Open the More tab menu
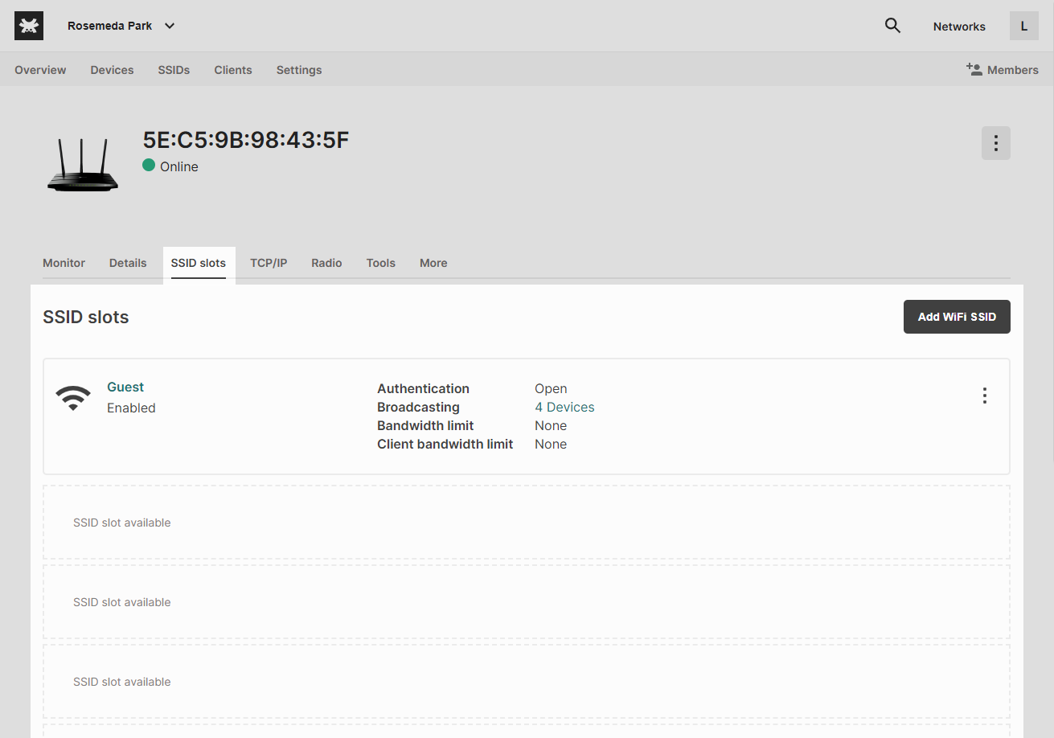The width and height of the screenshot is (1054, 738). (x=433, y=263)
